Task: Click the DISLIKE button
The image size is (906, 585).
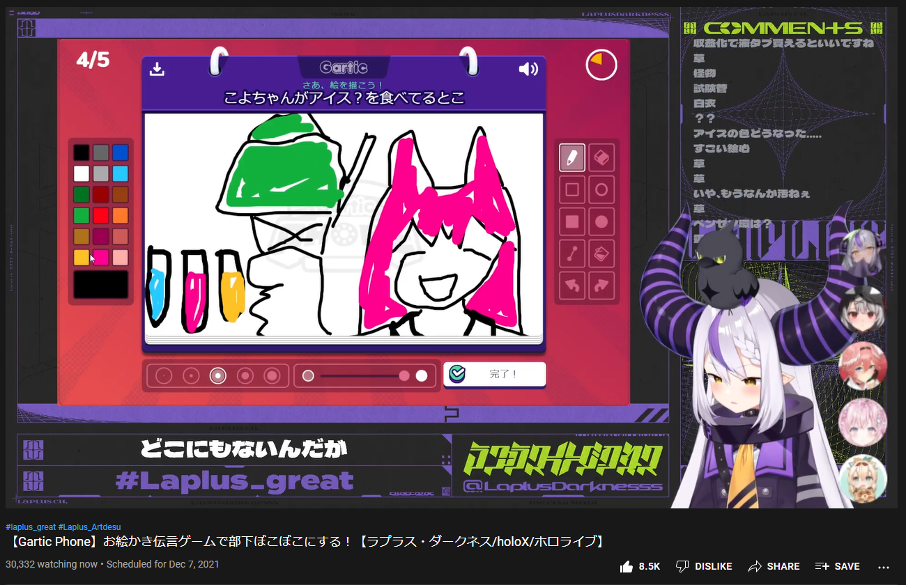Action: point(704,566)
